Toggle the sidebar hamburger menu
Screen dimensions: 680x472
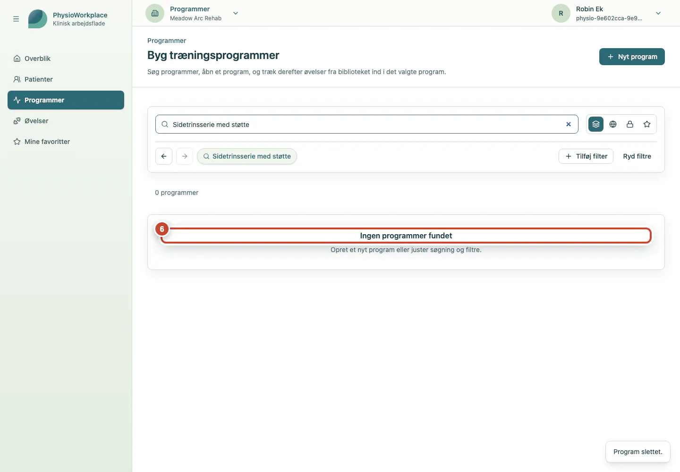click(16, 19)
